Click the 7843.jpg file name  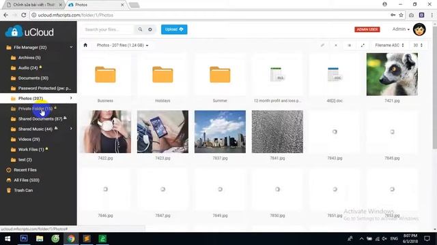(335, 158)
